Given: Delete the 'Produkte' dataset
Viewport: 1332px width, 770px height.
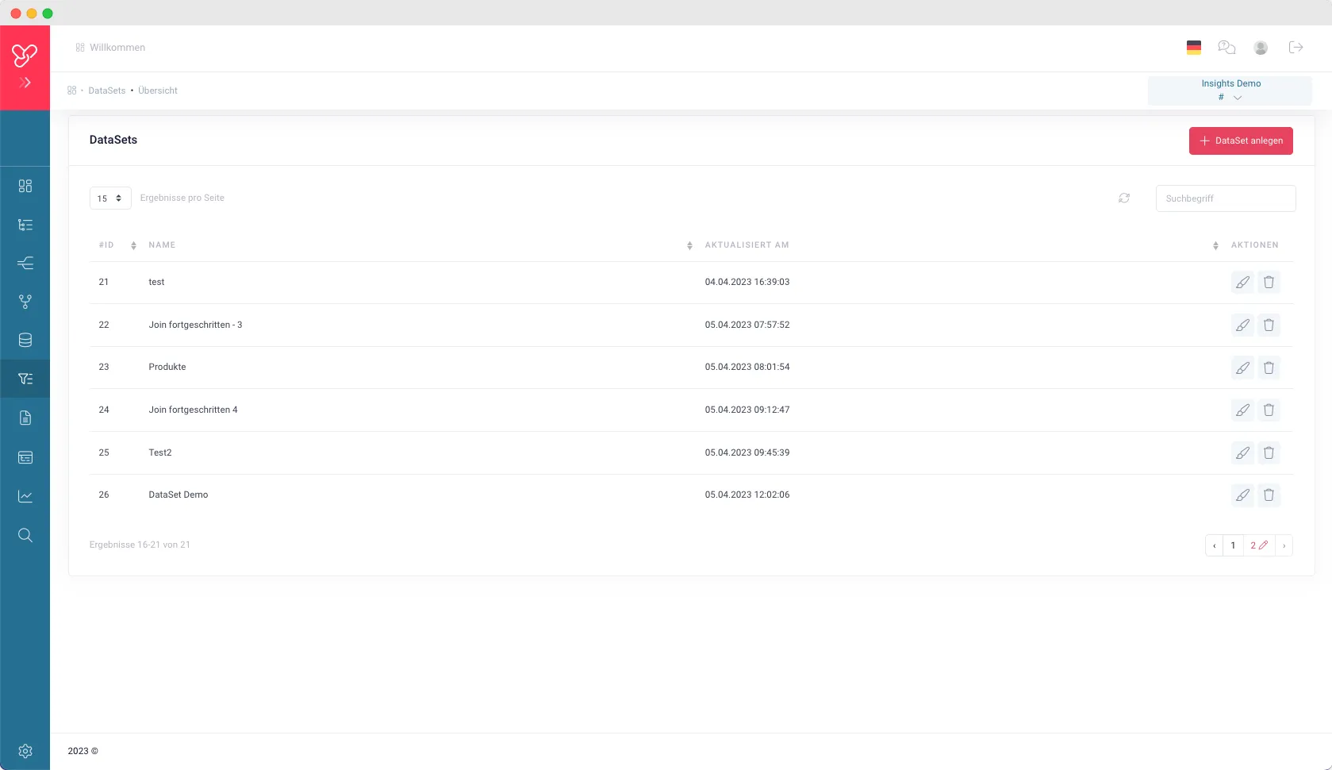Looking at the screenshot, I should pyautogui.click(x=1269, y=368).
